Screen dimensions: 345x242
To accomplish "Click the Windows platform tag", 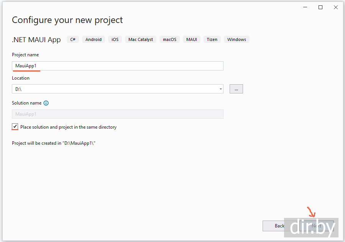I will pos(237,39).
